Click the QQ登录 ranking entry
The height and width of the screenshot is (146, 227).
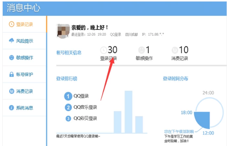[81, 96]
